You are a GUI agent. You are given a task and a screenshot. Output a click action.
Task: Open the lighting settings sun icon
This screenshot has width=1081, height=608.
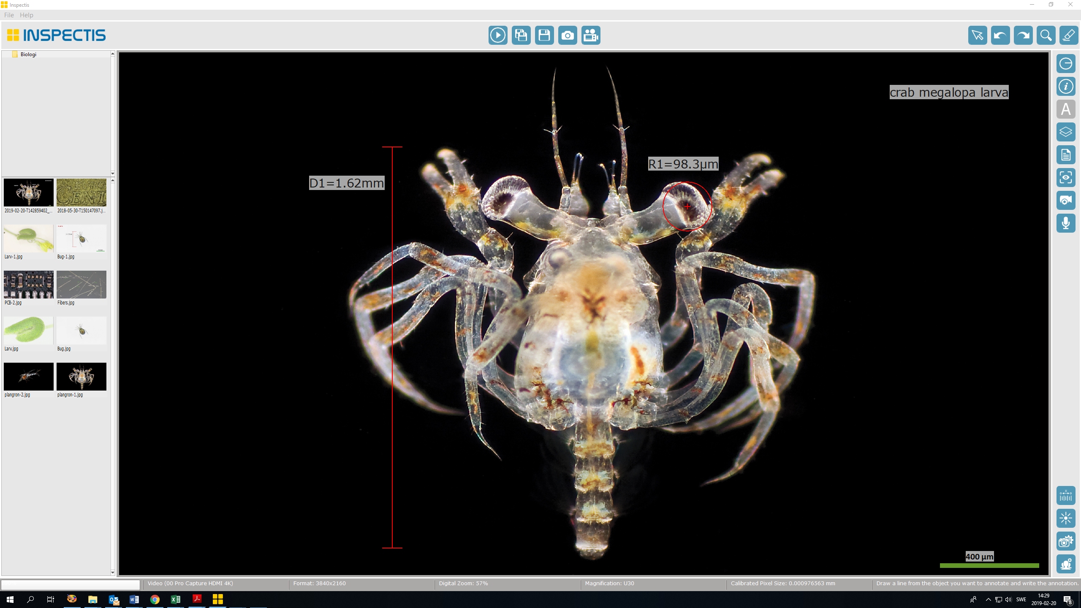[1065, 518]
